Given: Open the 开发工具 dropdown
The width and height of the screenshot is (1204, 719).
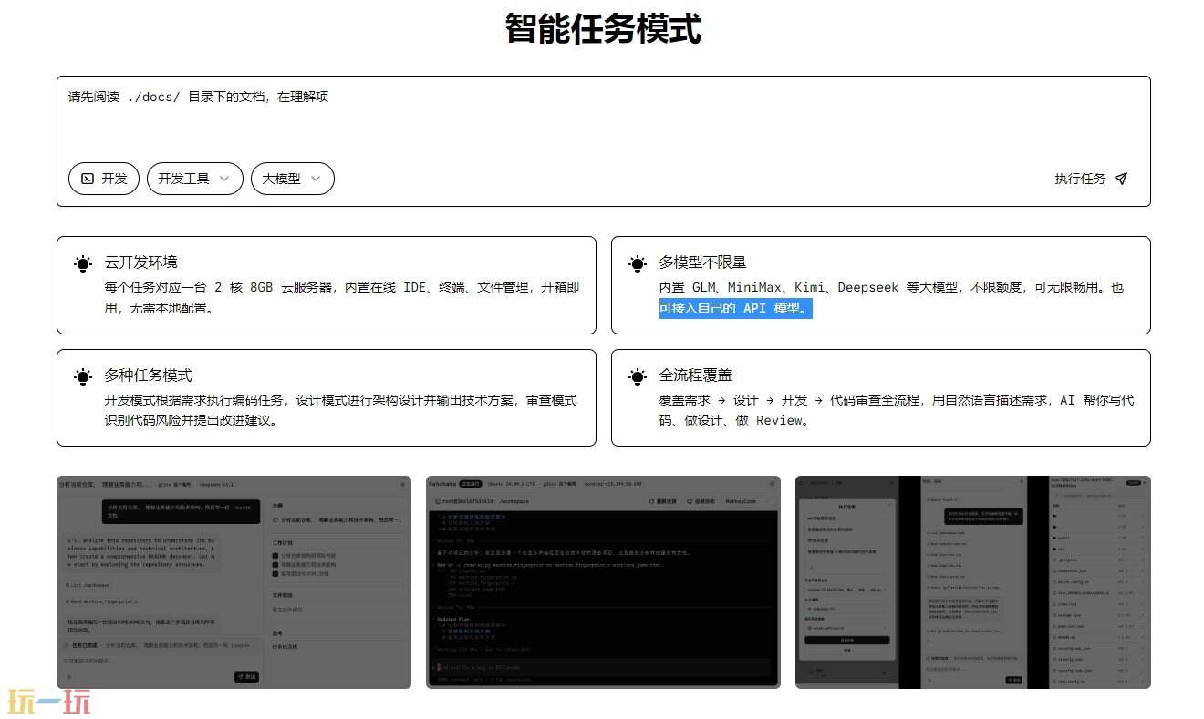Looking at the screenshot, I should point(194,179).
